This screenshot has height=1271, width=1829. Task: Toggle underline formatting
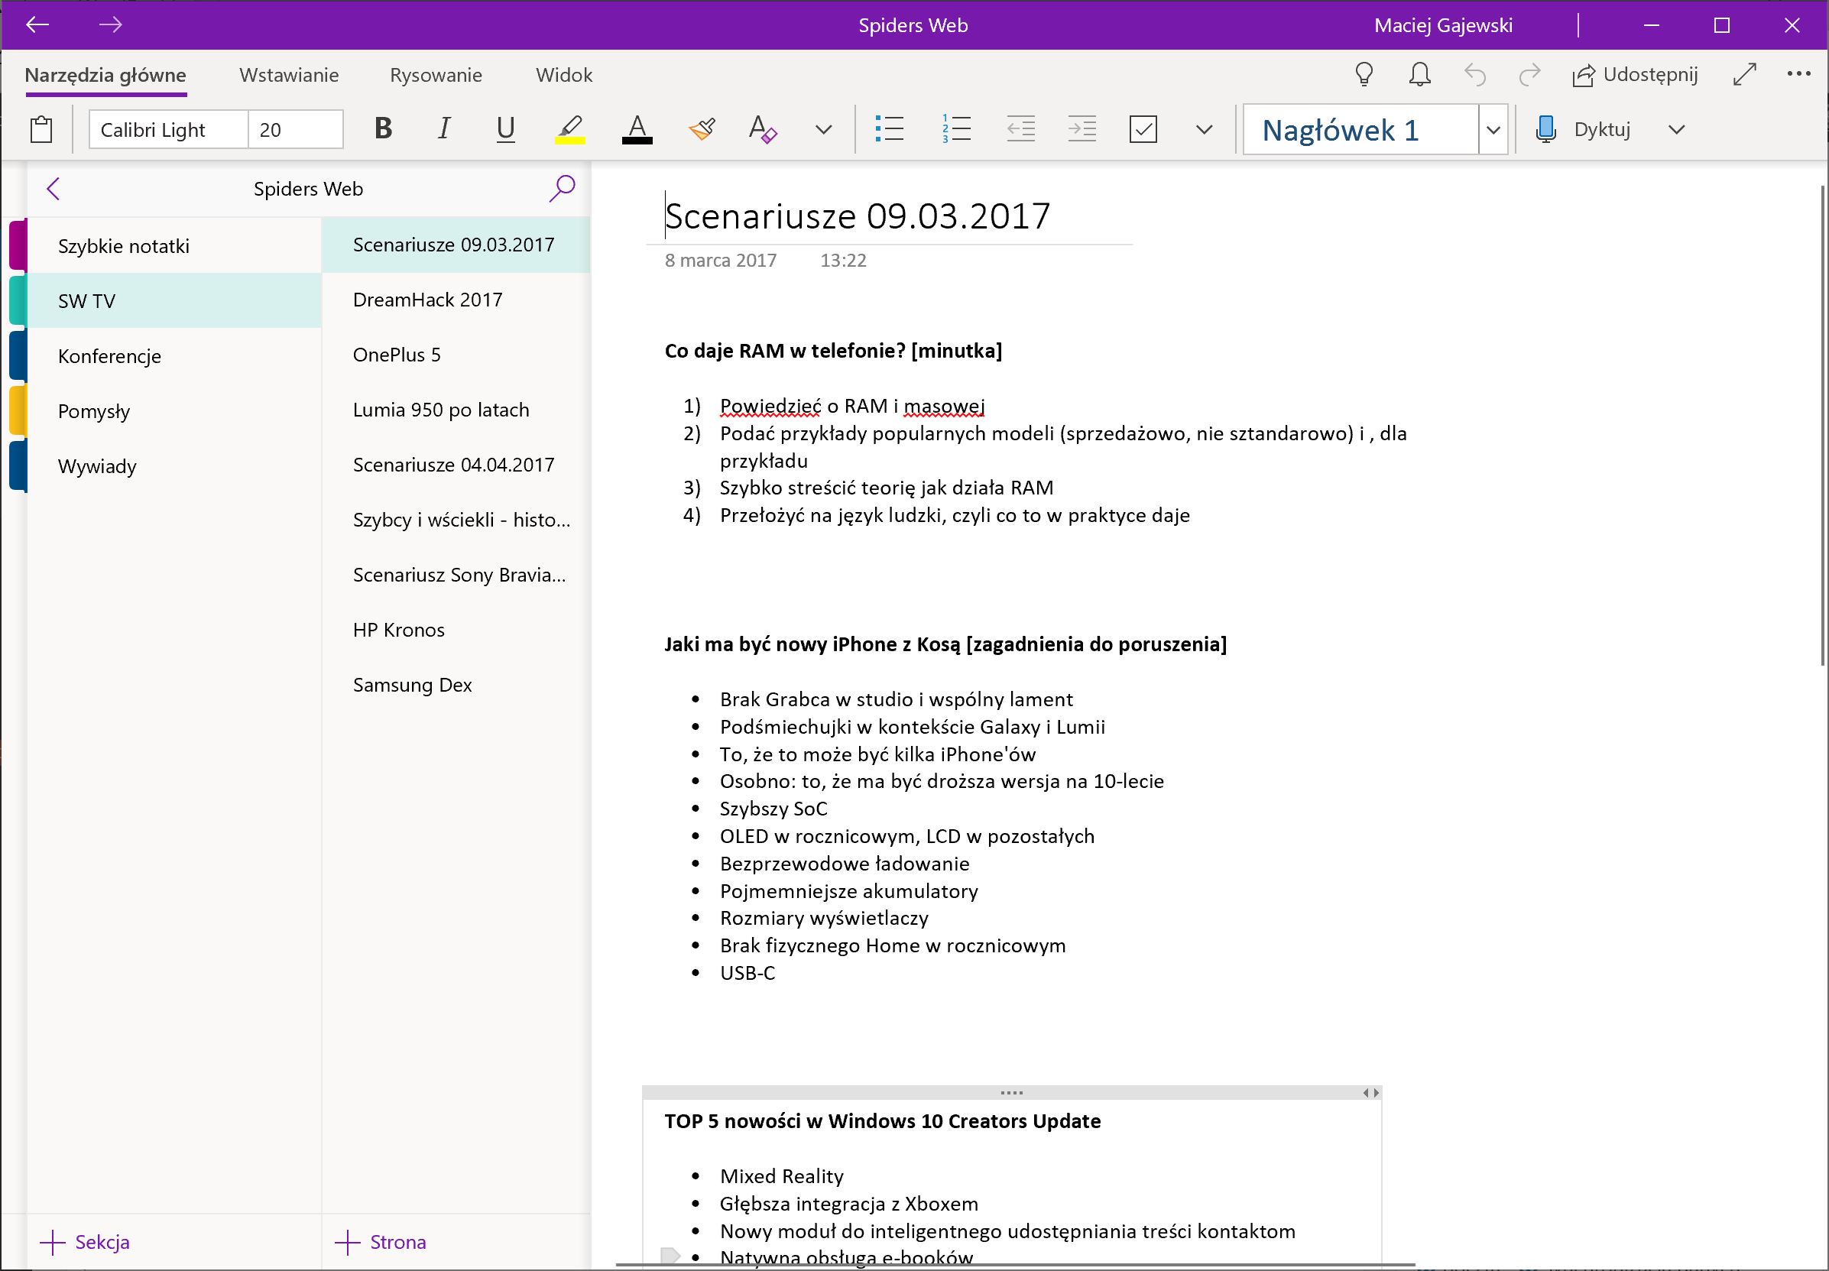pos(506,128)
